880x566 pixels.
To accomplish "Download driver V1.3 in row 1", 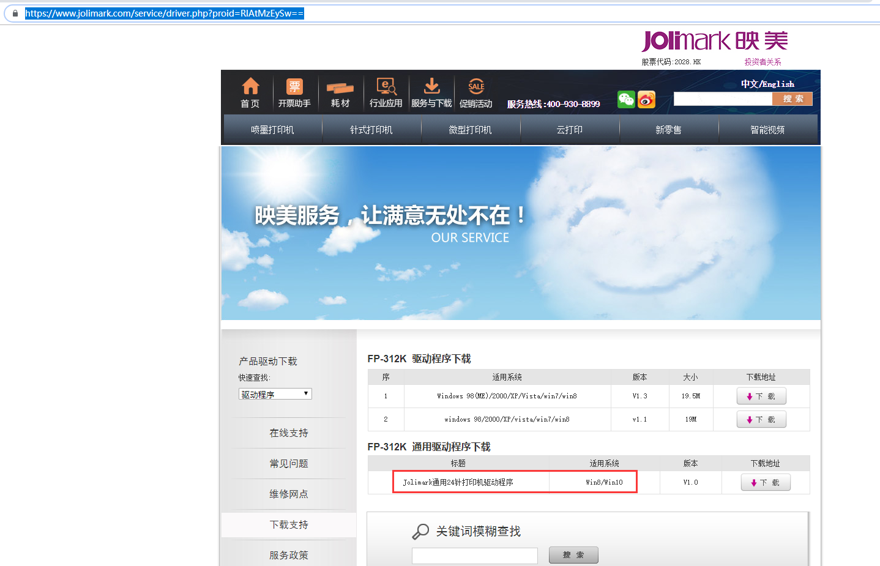I will tap(761, 397).
